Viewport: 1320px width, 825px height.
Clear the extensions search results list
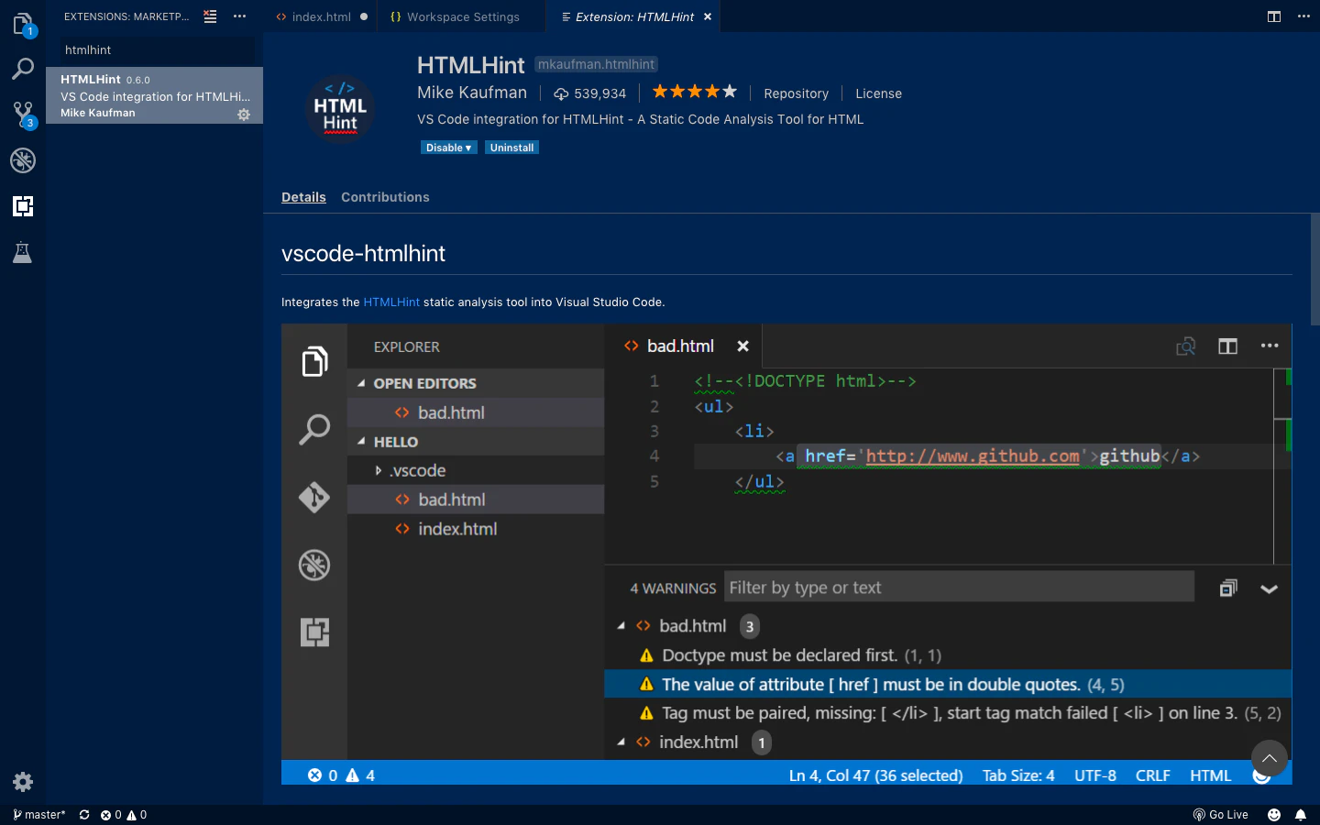tap(210, 16)
